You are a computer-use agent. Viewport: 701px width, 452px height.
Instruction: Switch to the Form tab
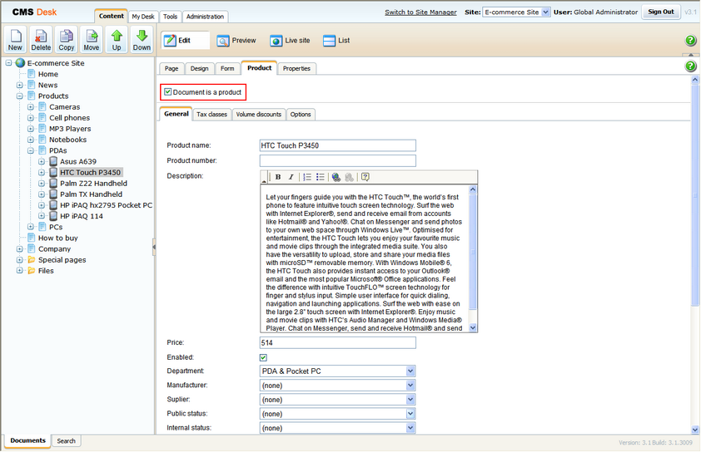point(227,68)
